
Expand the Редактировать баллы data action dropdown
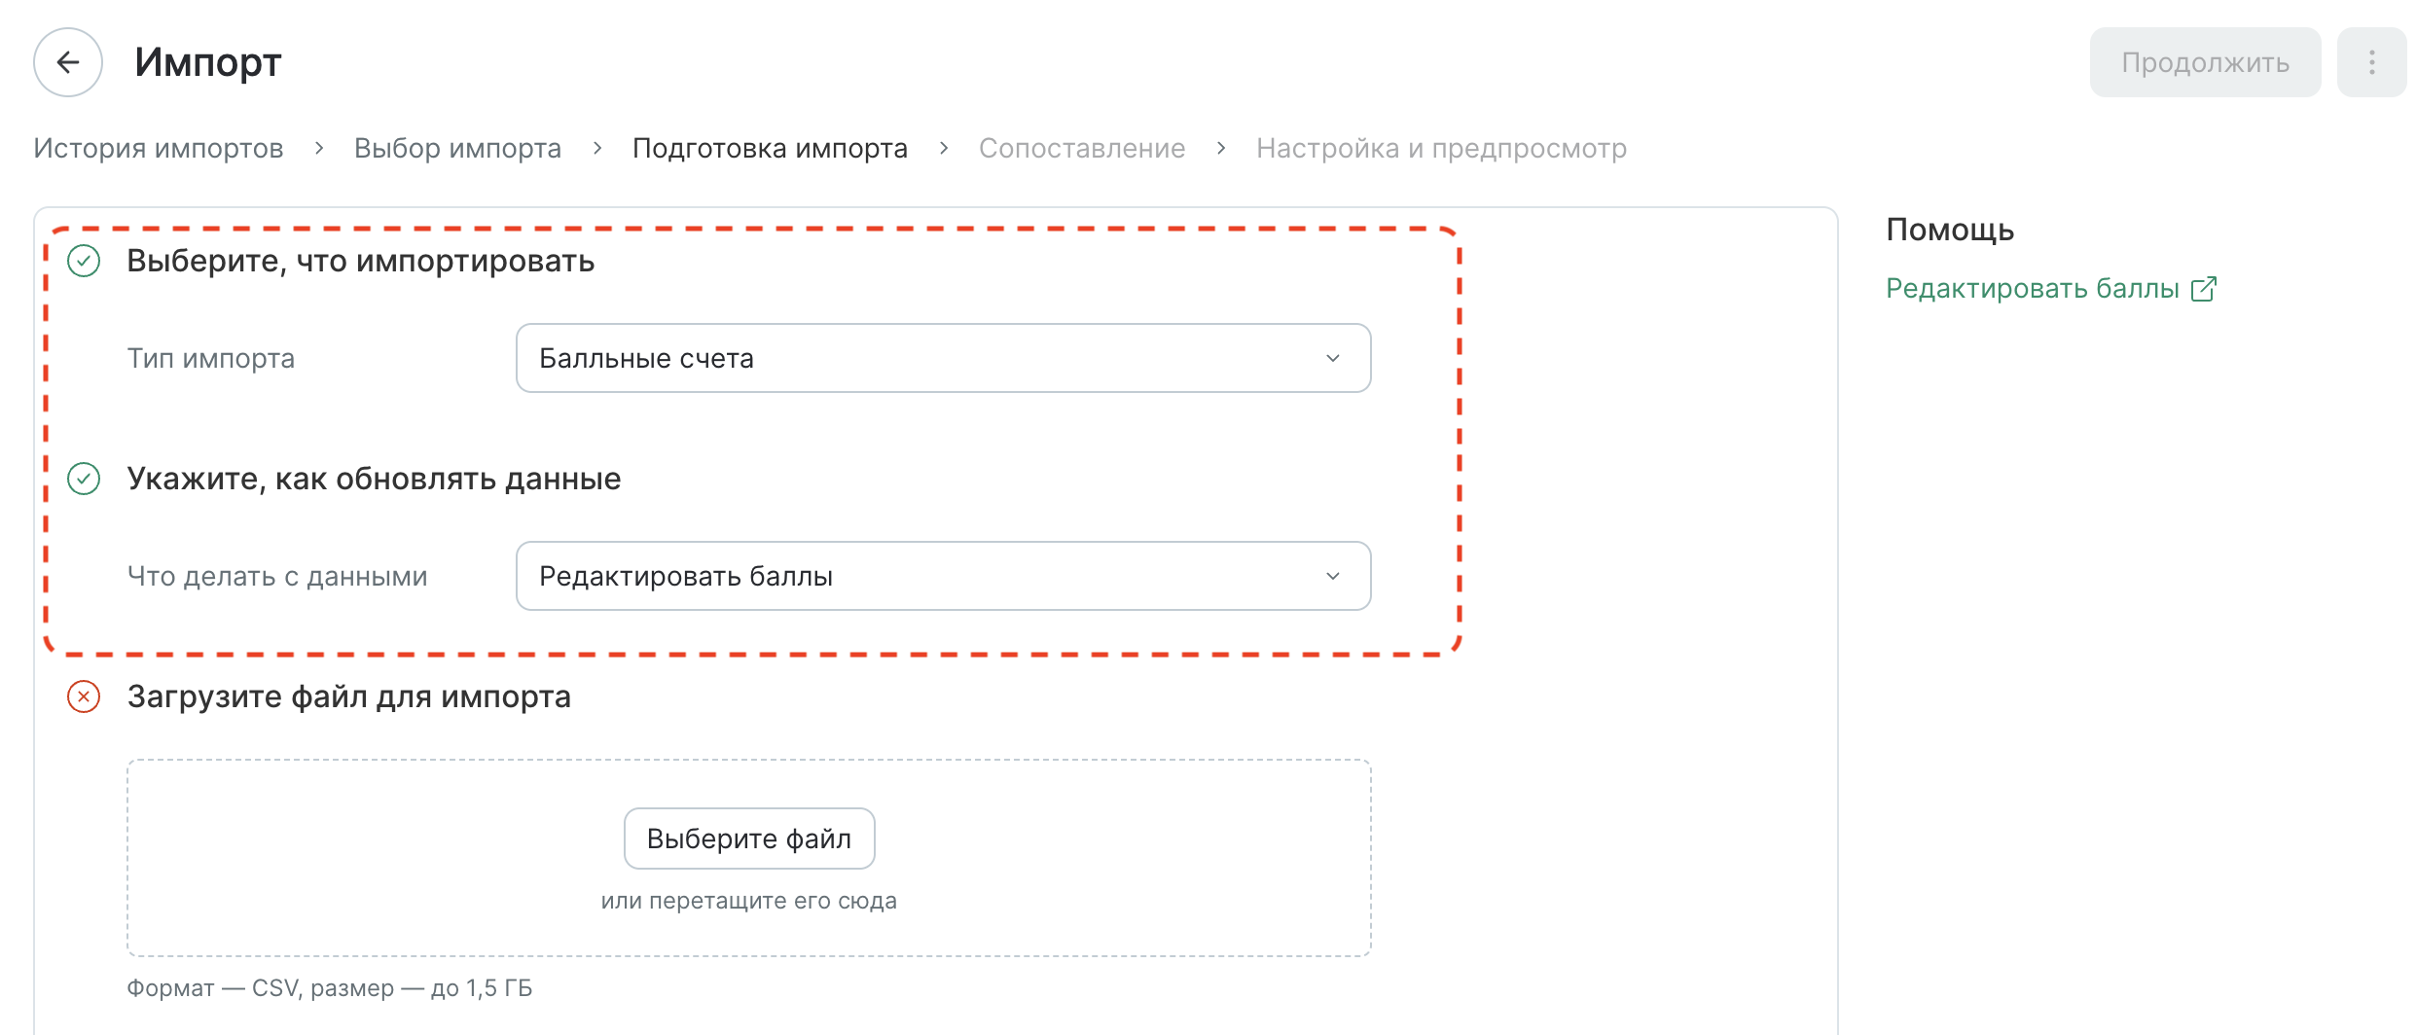(x=943, y=576)
